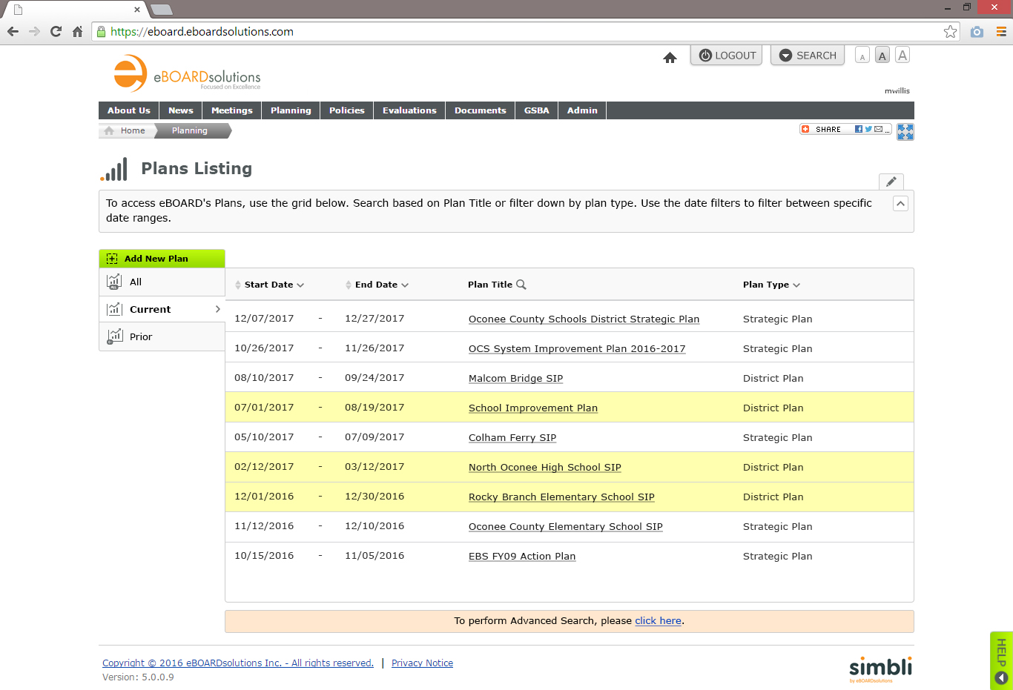This screenshot has height=690, width=1013.
Task: Open the Plan Type column dropdown
Action: pos(795,284)
